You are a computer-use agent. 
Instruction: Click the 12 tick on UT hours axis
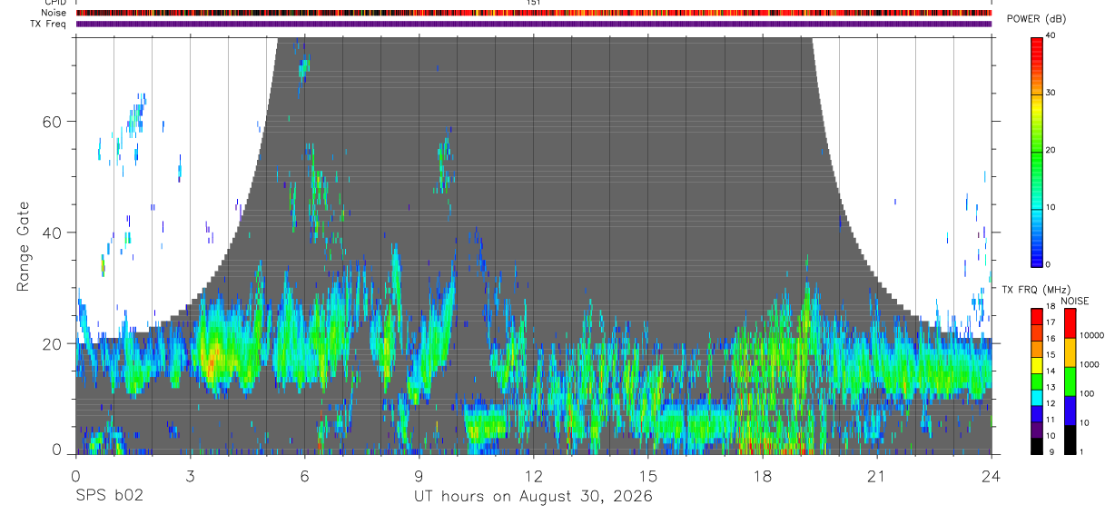coord(533,475)
